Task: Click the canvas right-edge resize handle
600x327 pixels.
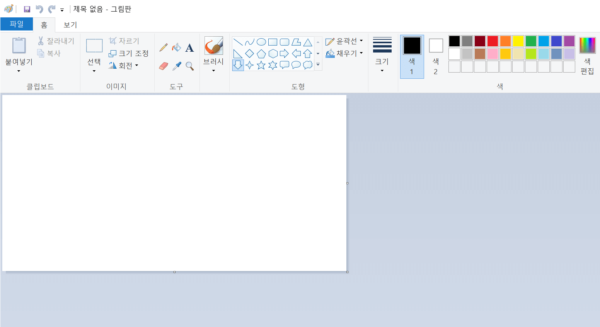Action: [348, 183]
